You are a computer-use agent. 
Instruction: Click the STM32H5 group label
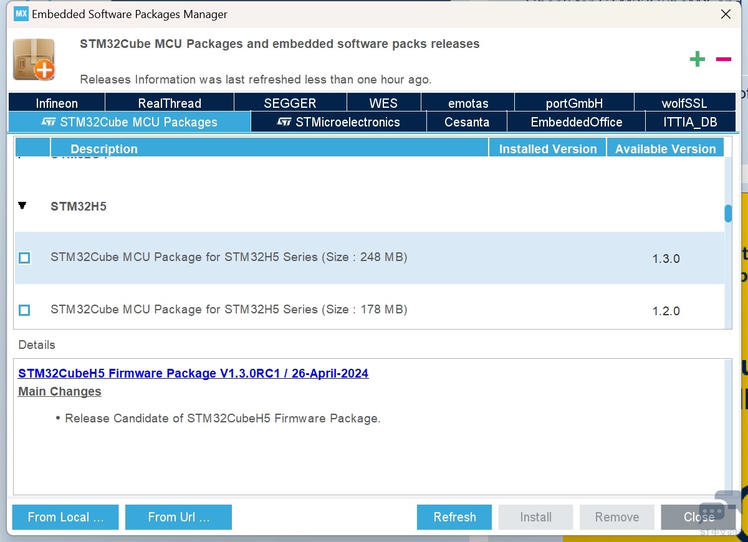(79, 206)
